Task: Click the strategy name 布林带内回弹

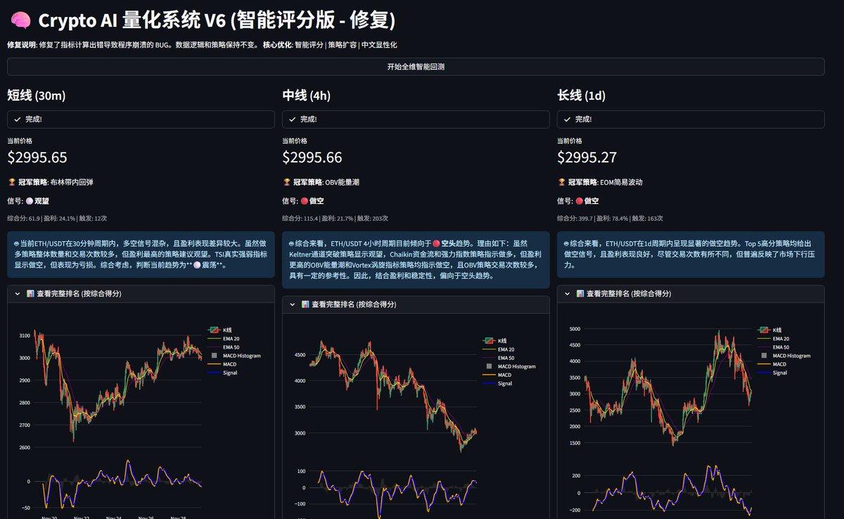Action: click(72, 182)
